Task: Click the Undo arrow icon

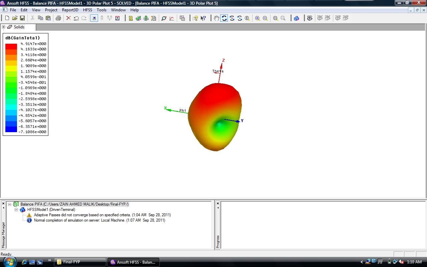Action: coord(76,18)
